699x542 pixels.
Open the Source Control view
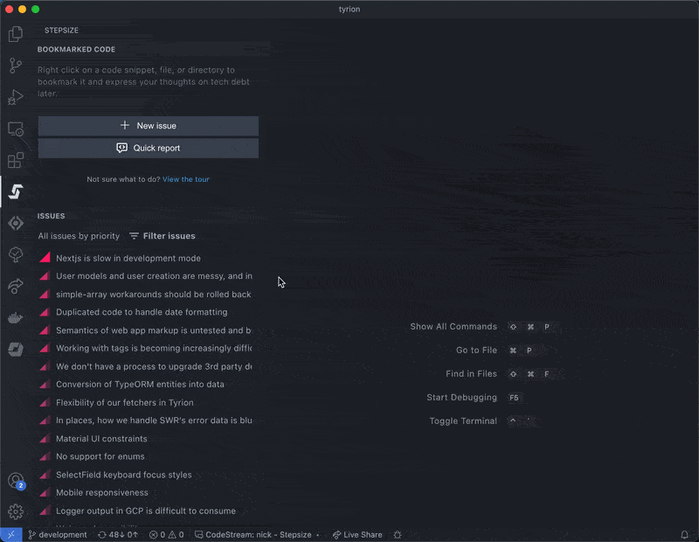[x=16, y=66]
